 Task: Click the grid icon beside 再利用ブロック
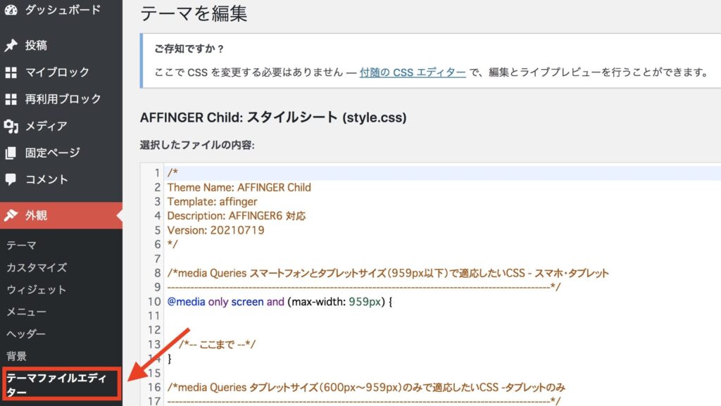click(11, 99)
